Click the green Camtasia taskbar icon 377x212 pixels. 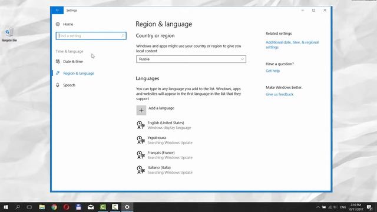tap(103, 207)
